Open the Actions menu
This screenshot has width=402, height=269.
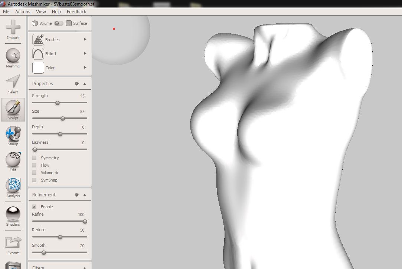click(23, 12)
